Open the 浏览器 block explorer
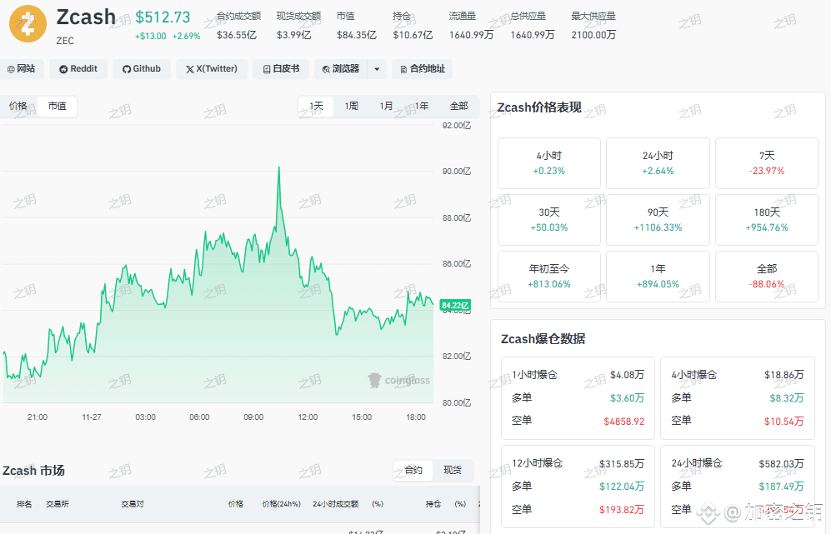The height and width of the screenshot is (534, 831). click(341, 69)
